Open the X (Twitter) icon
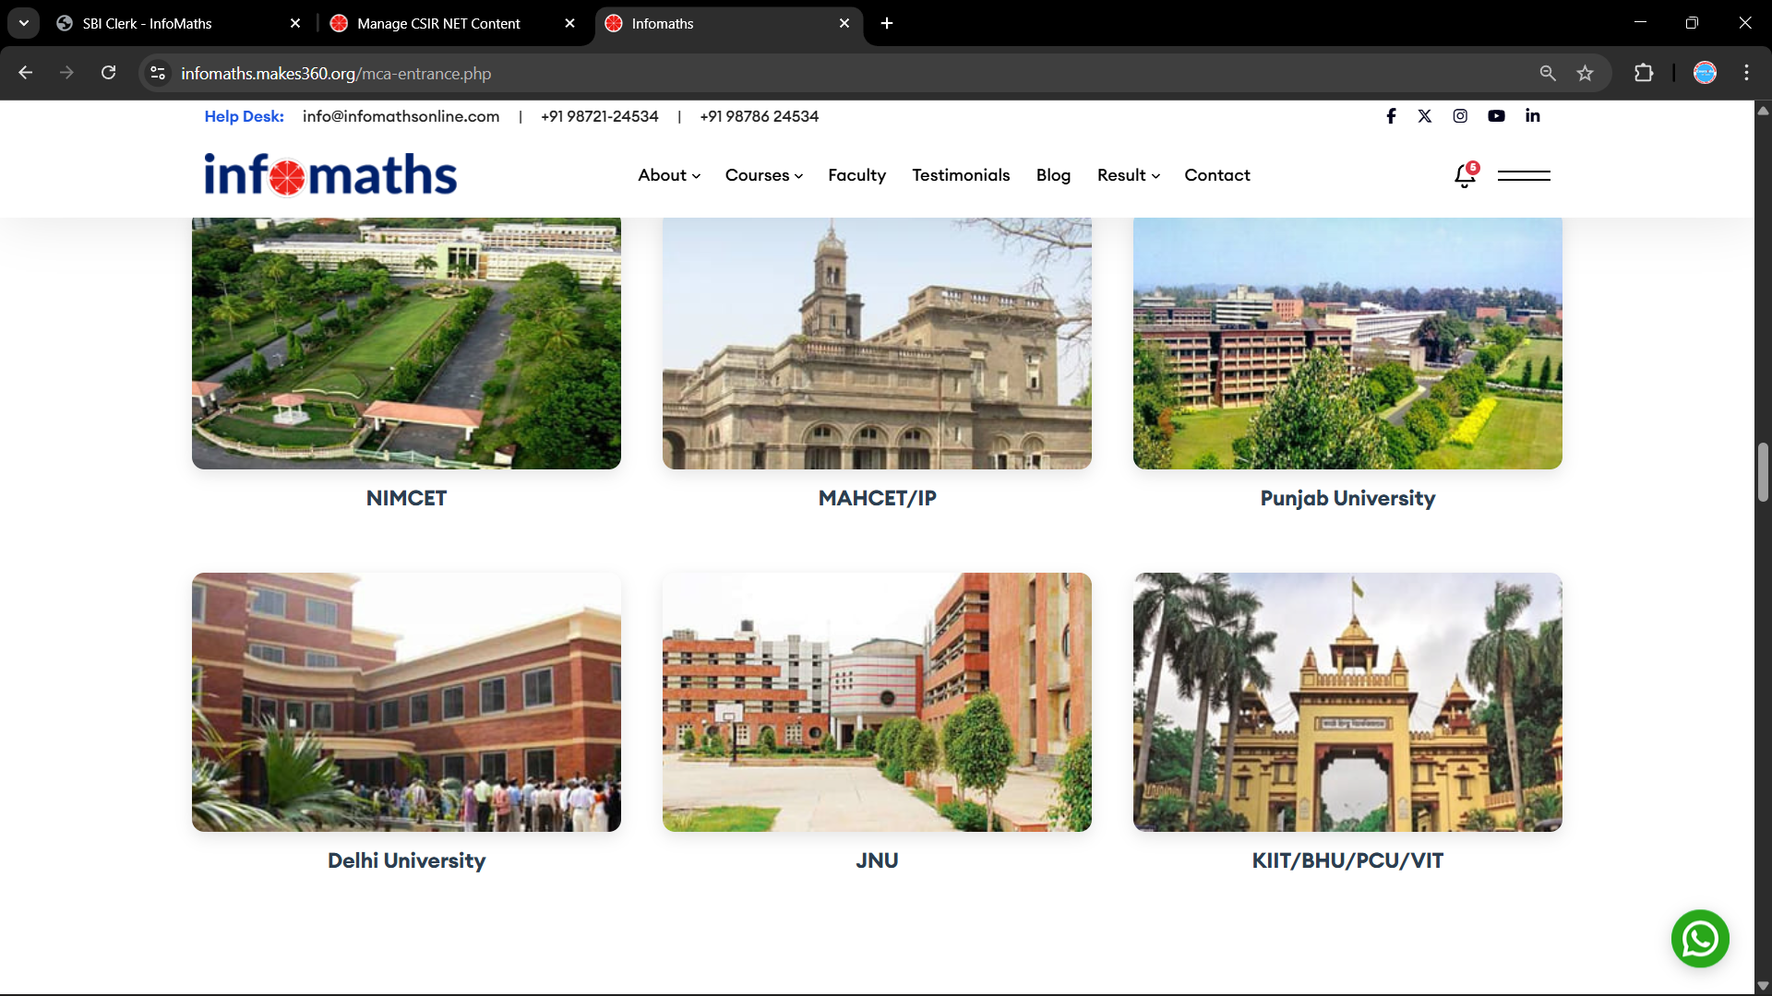 tap(1425, 116)
